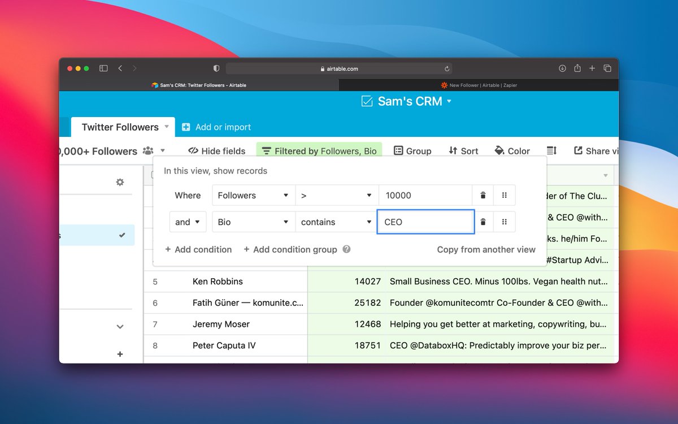Select the checked view in sidebar
Screen dimensions: 678x424
coord(97,235)
